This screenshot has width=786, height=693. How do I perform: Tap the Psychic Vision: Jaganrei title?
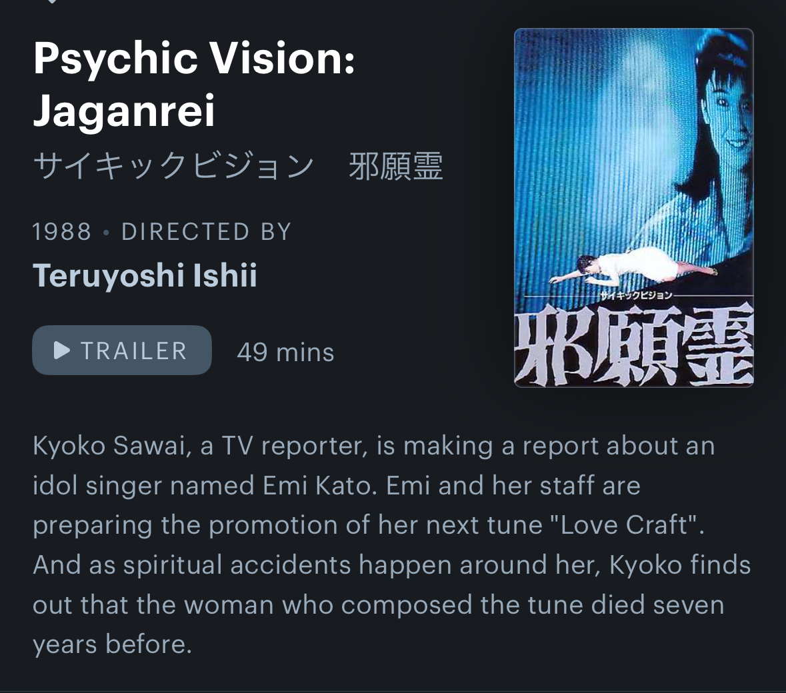194,84
